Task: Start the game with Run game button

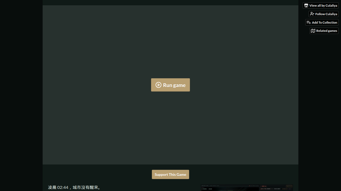Action: [x=170, y=85]
